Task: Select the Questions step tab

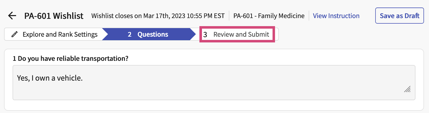Action: [x=153, y=34]
